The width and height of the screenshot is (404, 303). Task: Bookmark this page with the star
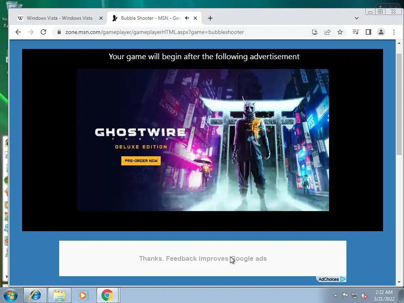click(x=340, y=32)
